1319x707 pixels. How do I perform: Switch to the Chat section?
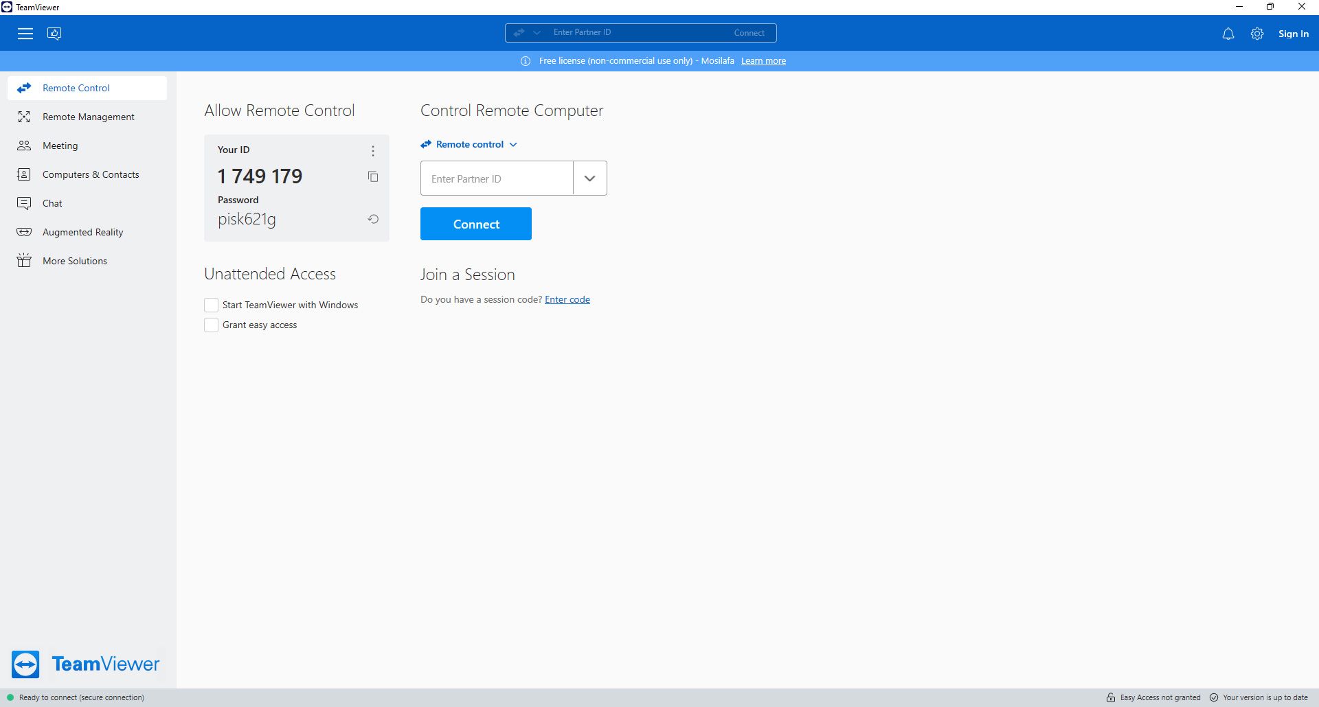pos(87,203)
